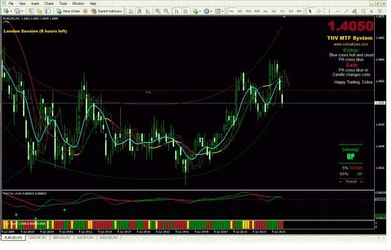The height and width of the screenshot is (250, 391).
Task: Open the Tools menu
Action: coord(63,4)
